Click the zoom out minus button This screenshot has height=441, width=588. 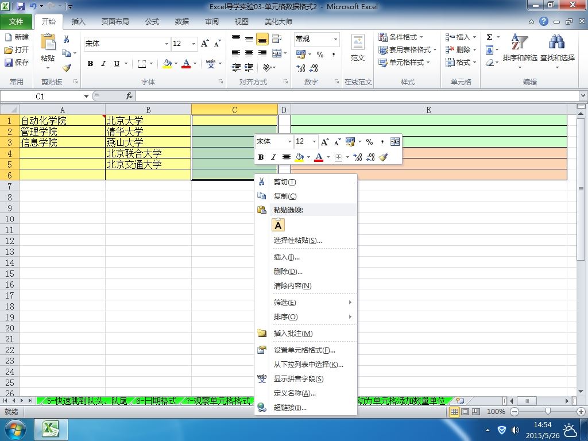pos(514,412)
